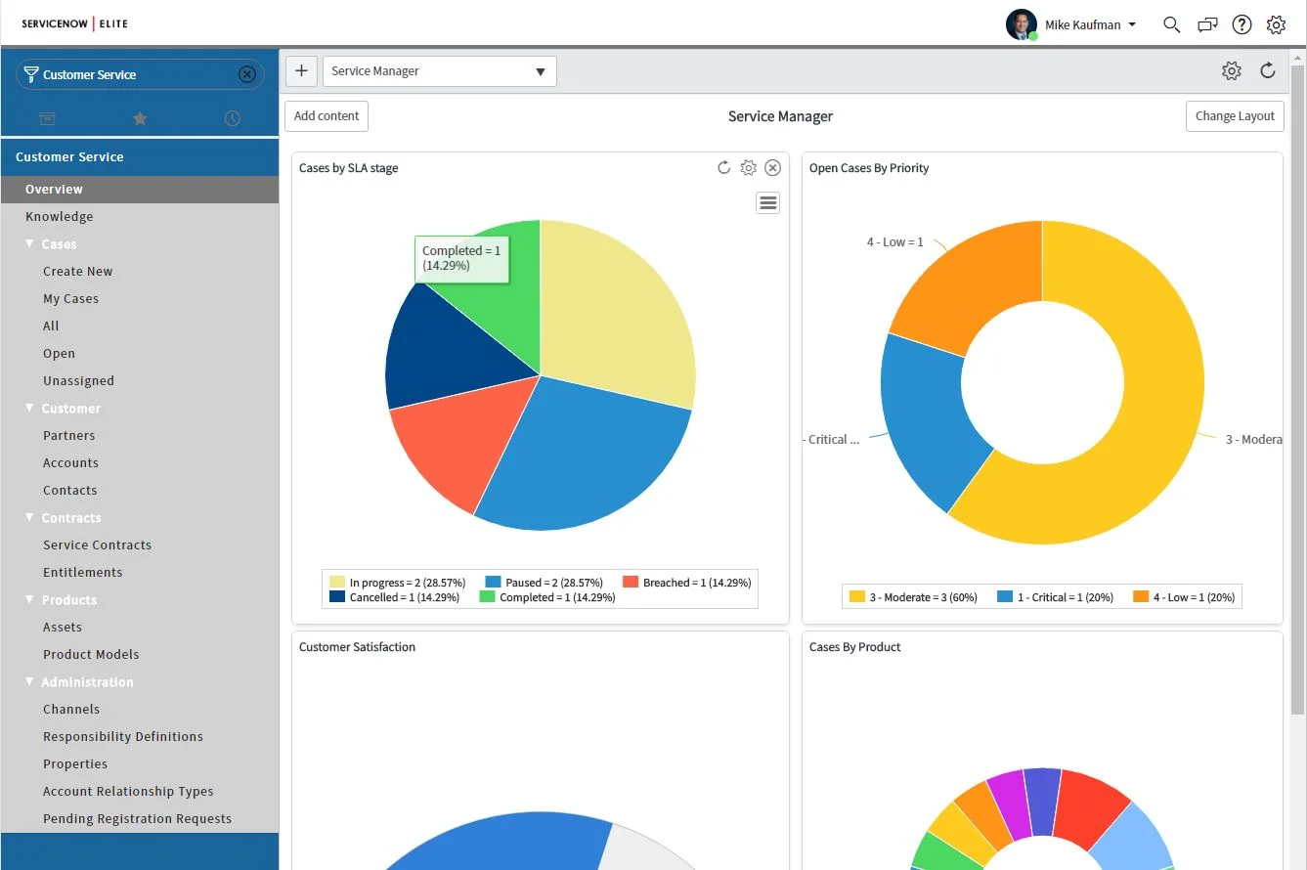The width and height of the screenshot is (1307, 870).
Task: Click Mike Kaufman's profile avatar
Action: (1021, 23)
